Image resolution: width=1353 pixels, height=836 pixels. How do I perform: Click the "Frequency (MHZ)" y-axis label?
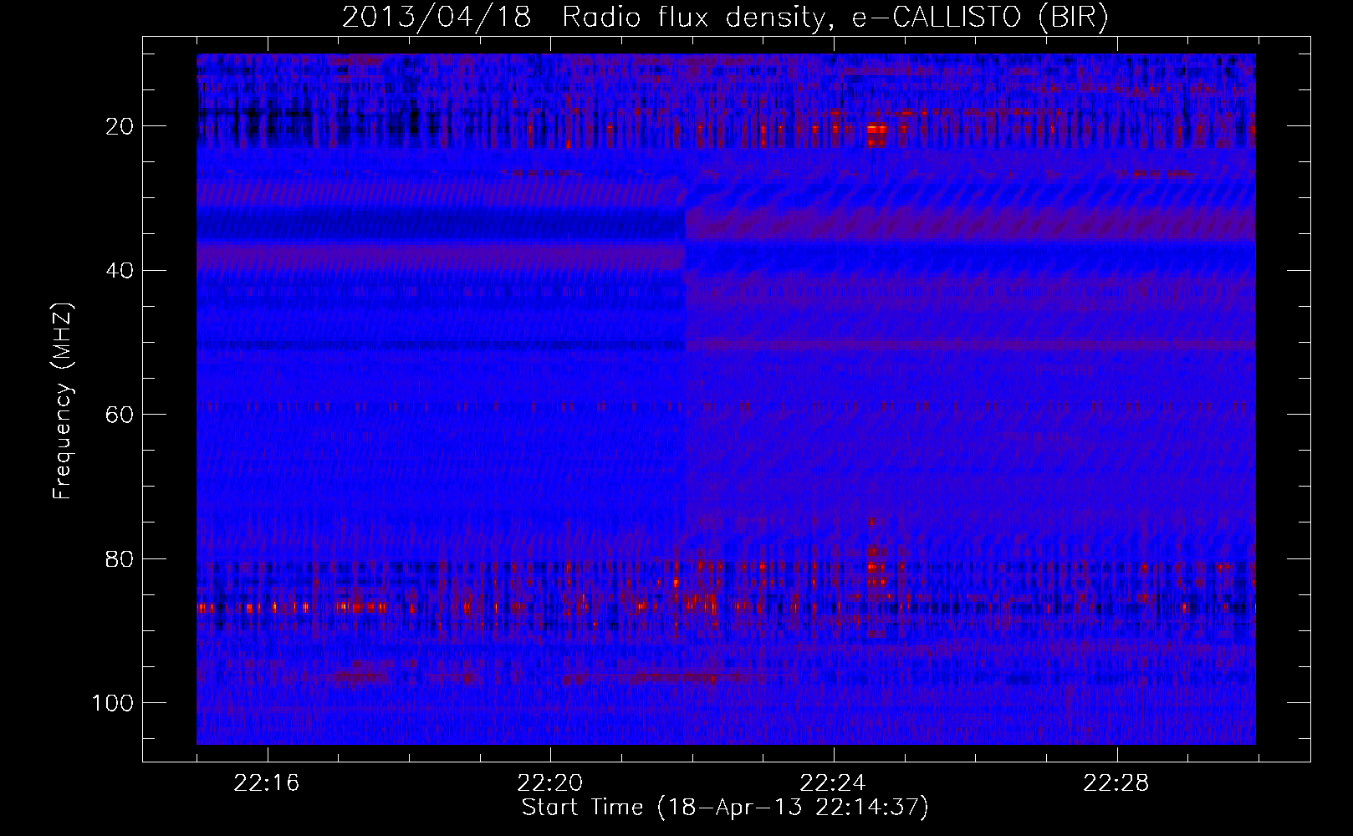point(63,400)
